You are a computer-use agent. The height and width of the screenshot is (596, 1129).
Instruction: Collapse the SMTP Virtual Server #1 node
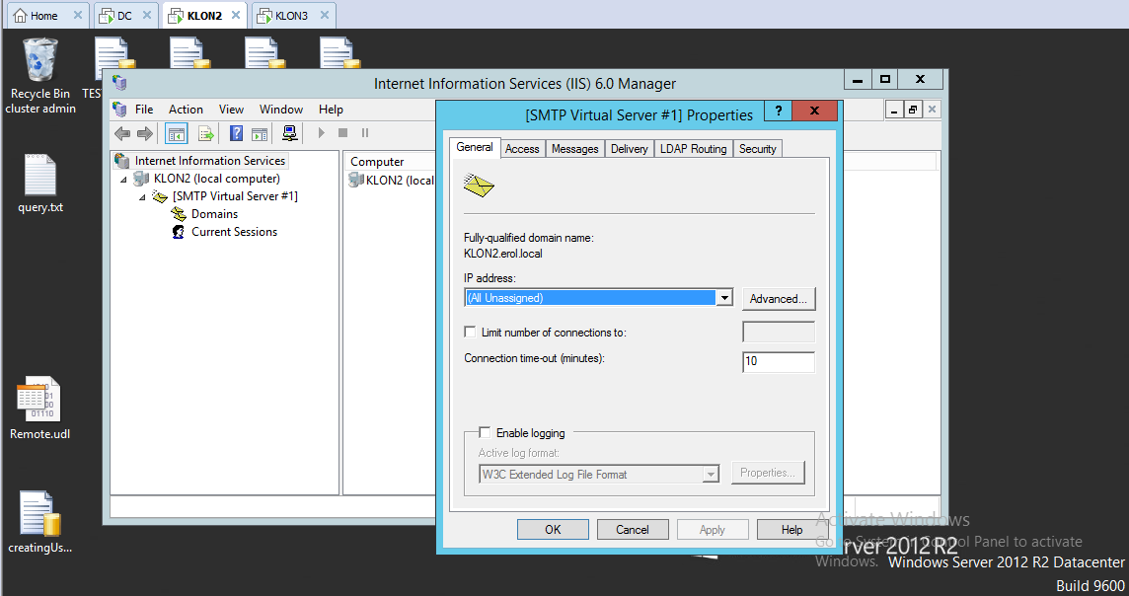(142, 197)
